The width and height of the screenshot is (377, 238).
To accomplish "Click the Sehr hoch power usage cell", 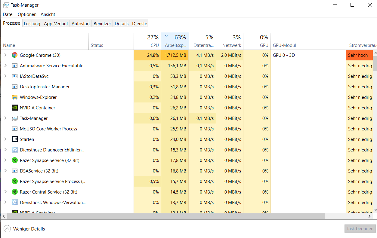I will point(359,55).
